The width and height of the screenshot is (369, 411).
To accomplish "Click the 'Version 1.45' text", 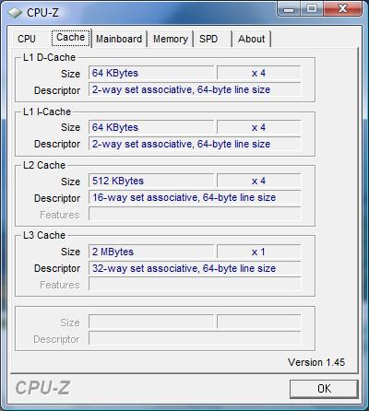I will pyautogui.click(x=316, y=362).
